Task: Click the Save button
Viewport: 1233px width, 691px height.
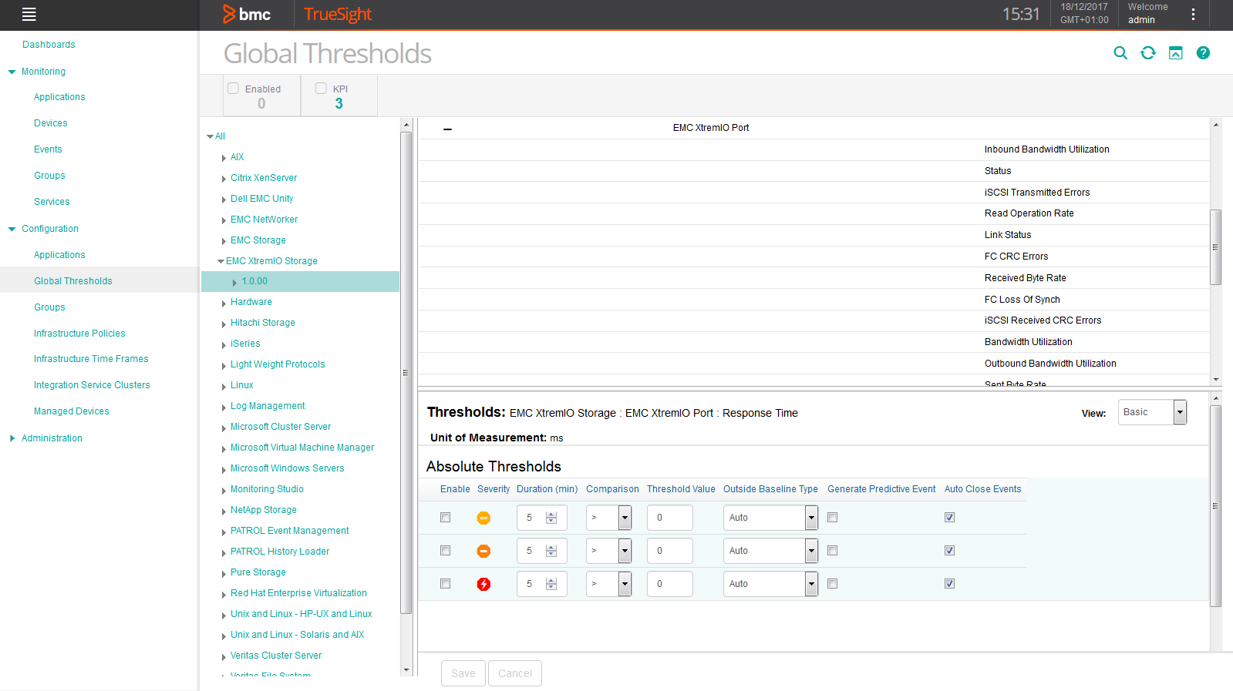Action: click(463, 673)
